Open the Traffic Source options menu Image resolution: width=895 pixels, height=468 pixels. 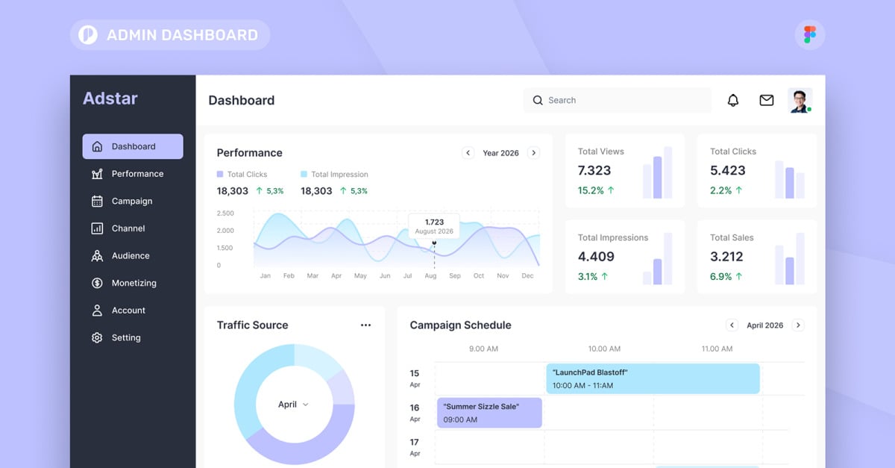365,324
